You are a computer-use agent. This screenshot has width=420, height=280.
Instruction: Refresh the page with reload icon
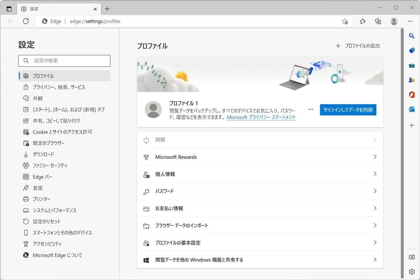pyautogui.click(x=26, y=21)
